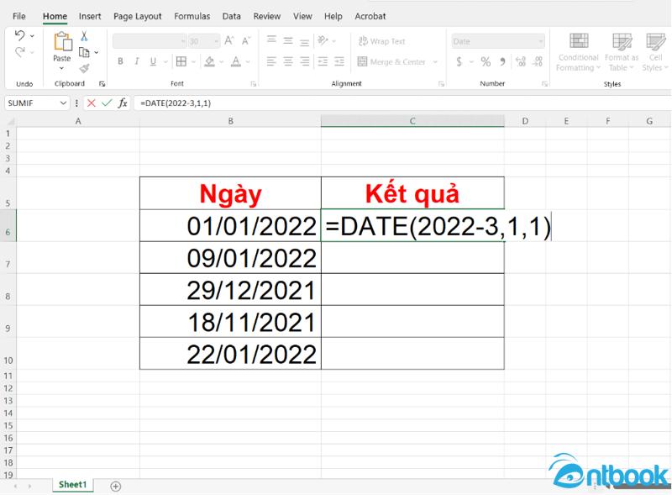Center text horizontally
Image resolution: width=672 pixels, height=495 pixels.
click(x=288, y=61)
